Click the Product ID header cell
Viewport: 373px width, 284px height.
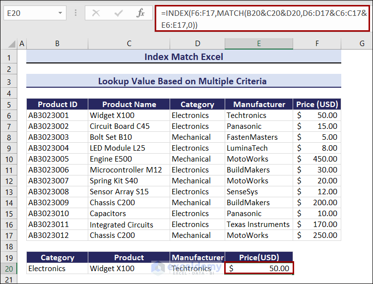(x=58, y=104)
